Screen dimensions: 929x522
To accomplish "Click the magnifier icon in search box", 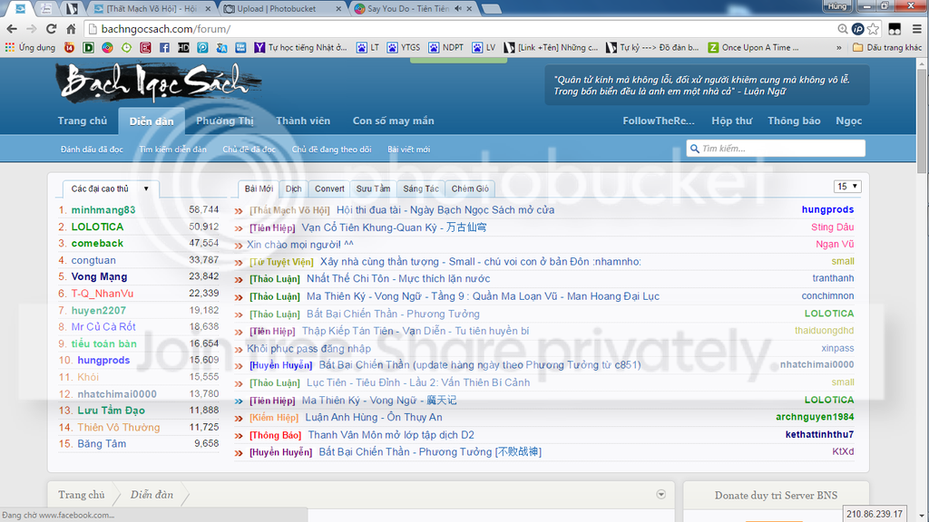I will pyautogui.click(x=694, y=149).
